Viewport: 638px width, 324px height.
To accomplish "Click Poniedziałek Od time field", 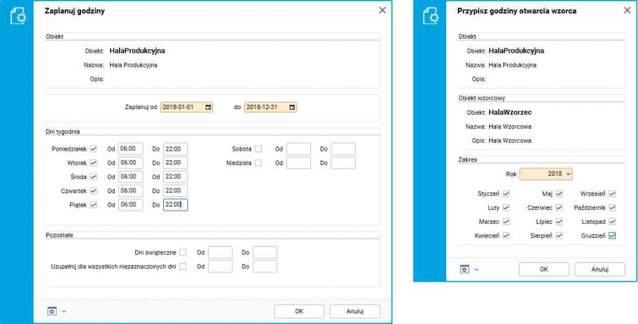I will click(131, 149).
